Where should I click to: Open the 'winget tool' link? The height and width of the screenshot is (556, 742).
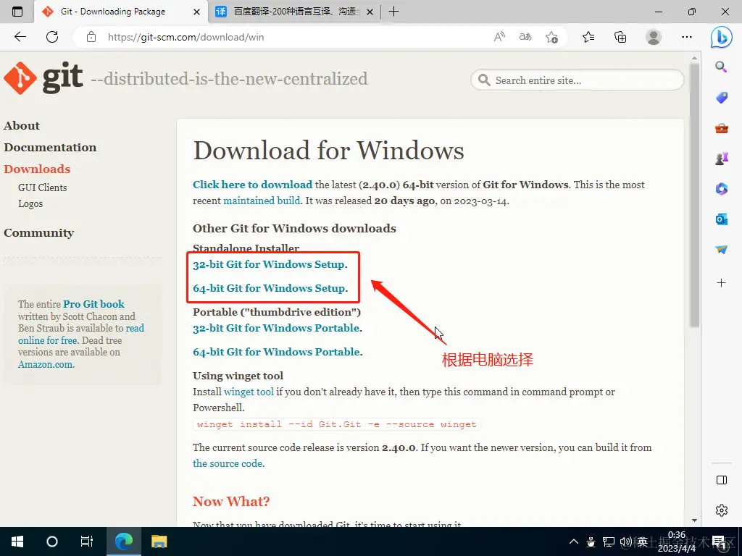click(x=249, y=392)
